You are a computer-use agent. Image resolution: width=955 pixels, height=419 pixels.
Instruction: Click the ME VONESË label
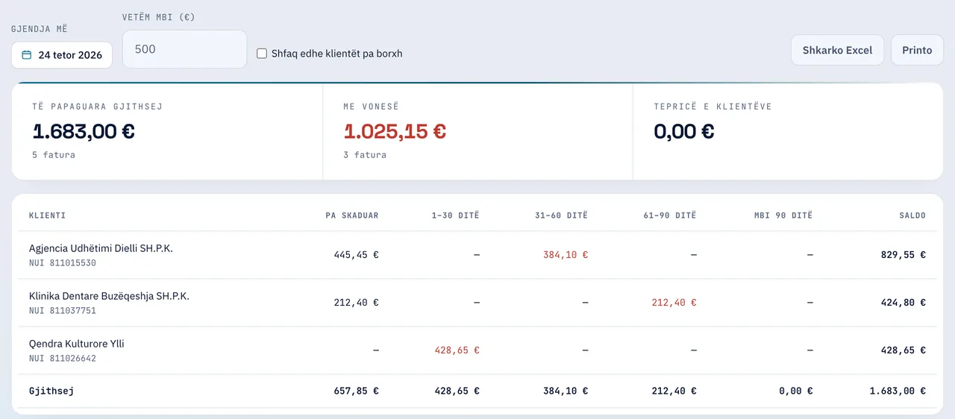371,107
